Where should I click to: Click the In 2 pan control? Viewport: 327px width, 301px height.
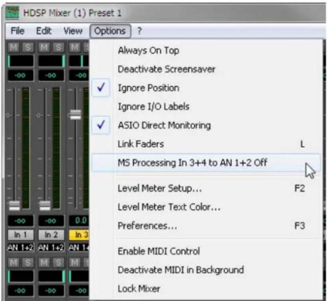[x=51, y=61]
